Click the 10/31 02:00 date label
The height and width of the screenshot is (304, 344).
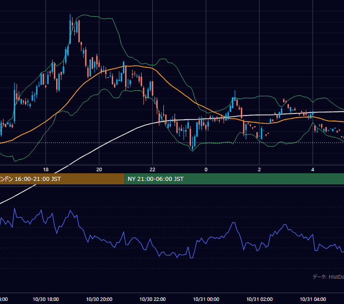[260, 299]
